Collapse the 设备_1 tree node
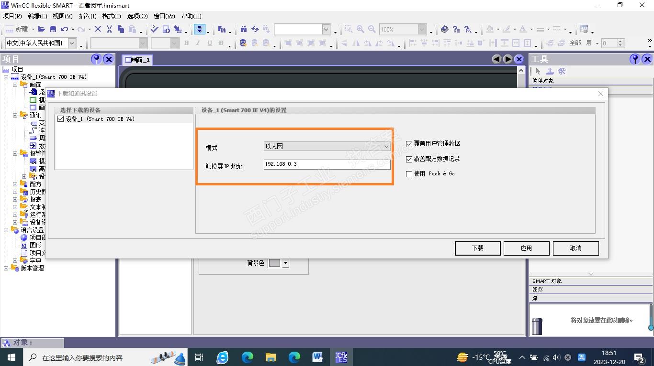654x366 pixels. click(x=6, y=77)
